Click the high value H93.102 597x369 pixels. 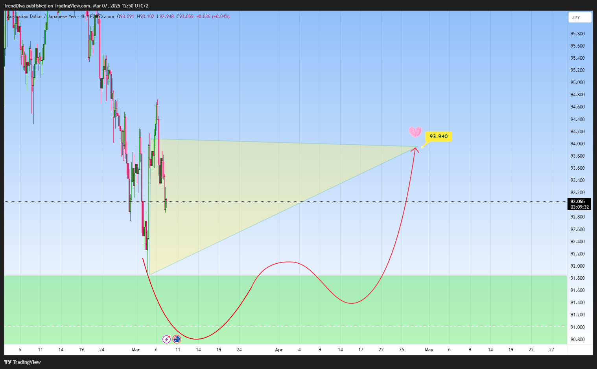[146, 17]
